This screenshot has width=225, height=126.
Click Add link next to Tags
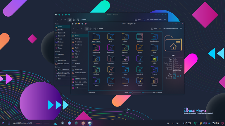[174, 74]
